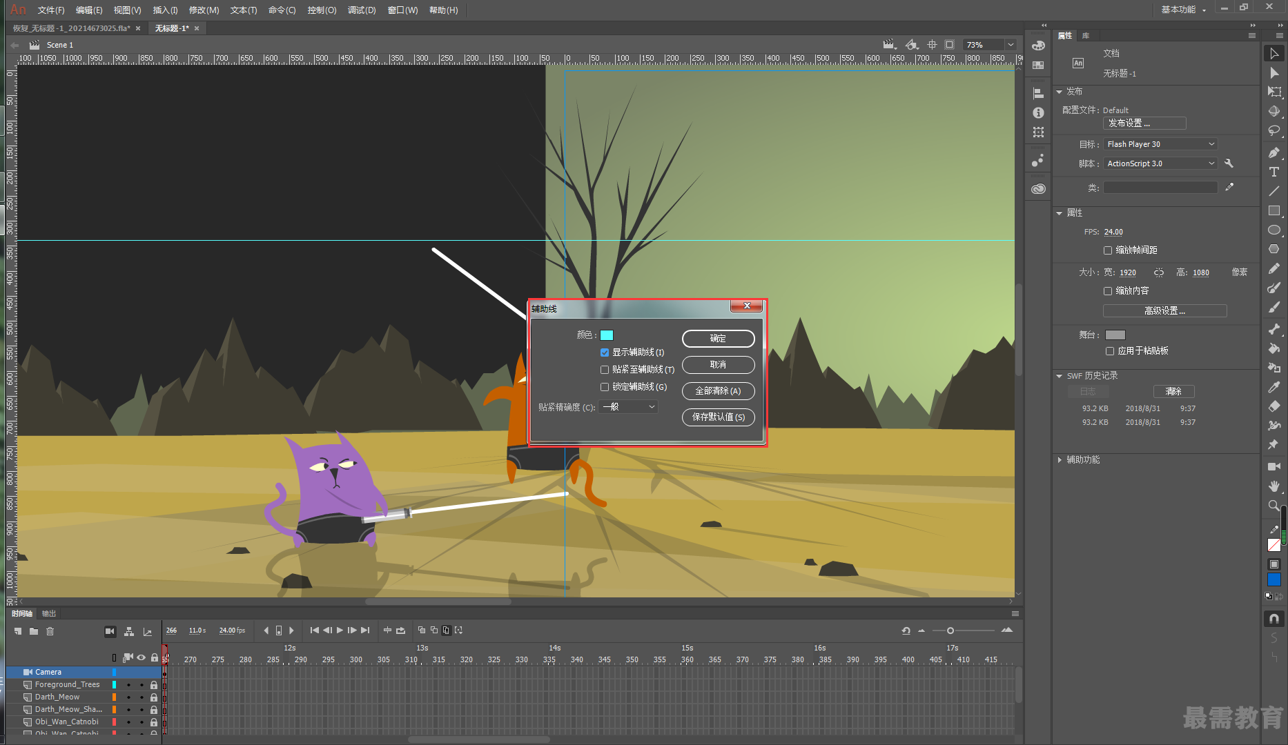Adjust the timeline zoom slider
This screenshot has height=745, width=1288.
click(x=950, y=630)
